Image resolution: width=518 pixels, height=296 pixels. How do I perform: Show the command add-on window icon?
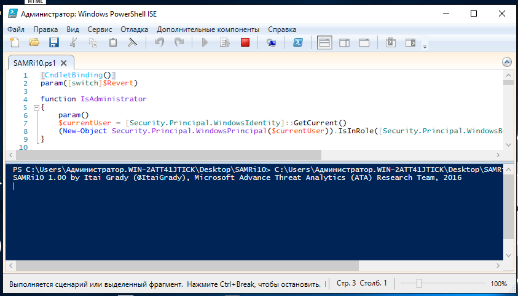click(x=390, y=42)
